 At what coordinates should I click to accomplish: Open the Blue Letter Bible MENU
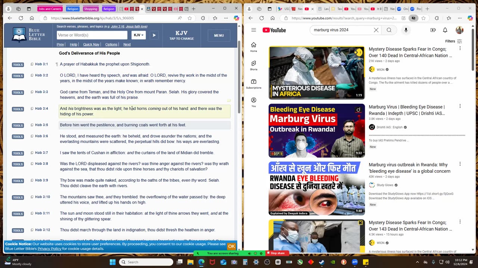219,35
